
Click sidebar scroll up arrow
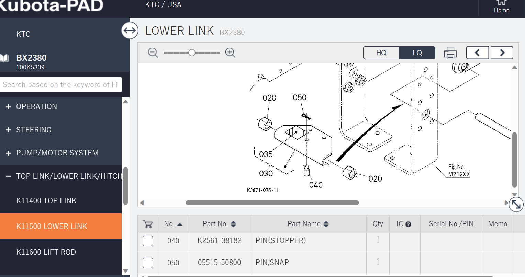click(x=125, y=102)
